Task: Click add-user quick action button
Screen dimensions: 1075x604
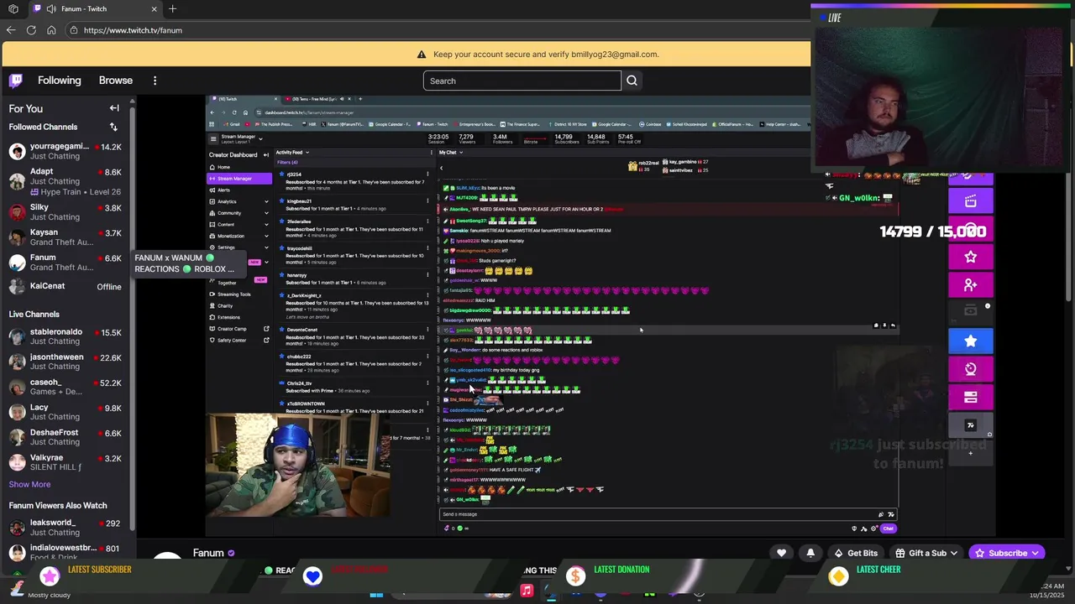Action: pyautogui.click(x=971, y=285)
